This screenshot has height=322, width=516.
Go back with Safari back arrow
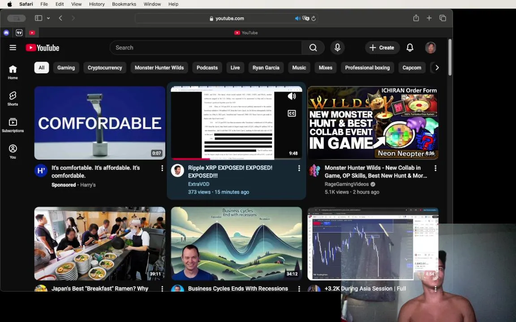(x=60, y=18)
